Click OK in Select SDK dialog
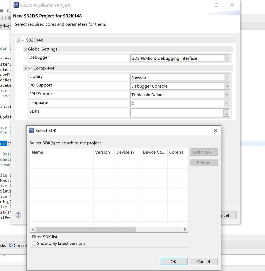The image size is (265, 271). click(173, 262)
